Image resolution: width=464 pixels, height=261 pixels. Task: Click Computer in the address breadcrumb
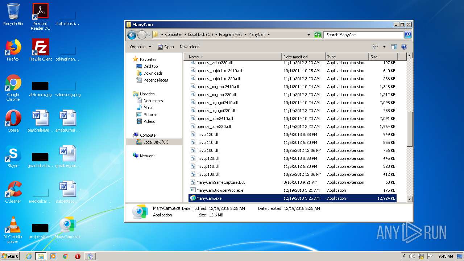[173, 34]
